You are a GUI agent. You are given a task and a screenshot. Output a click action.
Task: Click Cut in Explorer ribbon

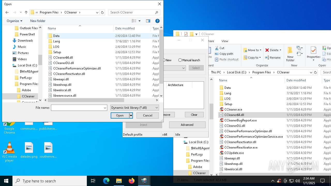220,48
